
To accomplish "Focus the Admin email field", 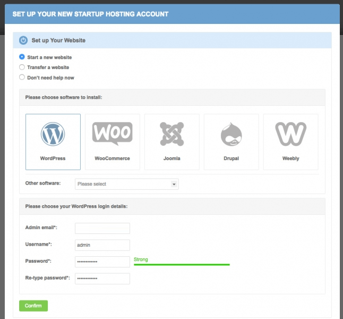I will (x=102, y=228).
